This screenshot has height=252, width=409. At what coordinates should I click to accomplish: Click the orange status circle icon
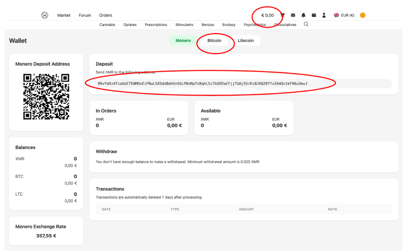tap(363, 15)
